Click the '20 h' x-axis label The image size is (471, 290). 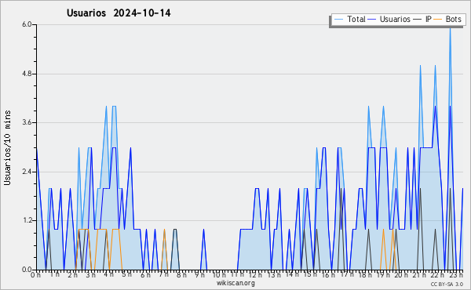401,274
